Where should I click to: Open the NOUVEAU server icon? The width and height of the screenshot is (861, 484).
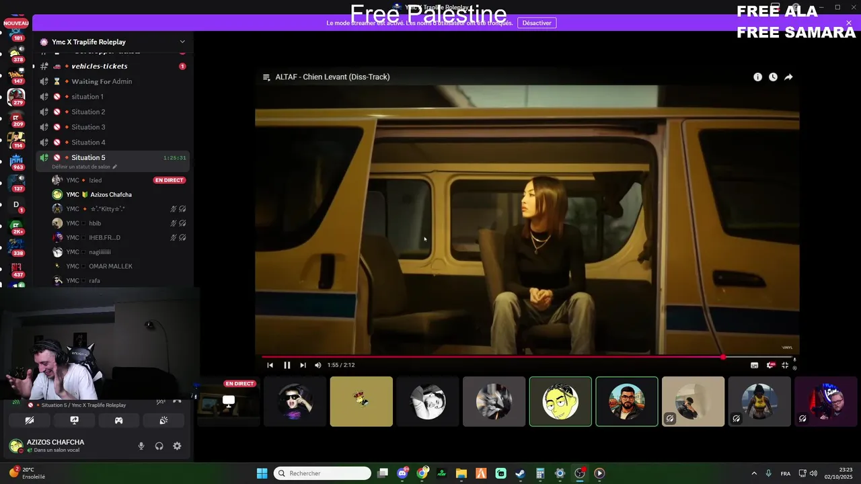tap(16, 23)
